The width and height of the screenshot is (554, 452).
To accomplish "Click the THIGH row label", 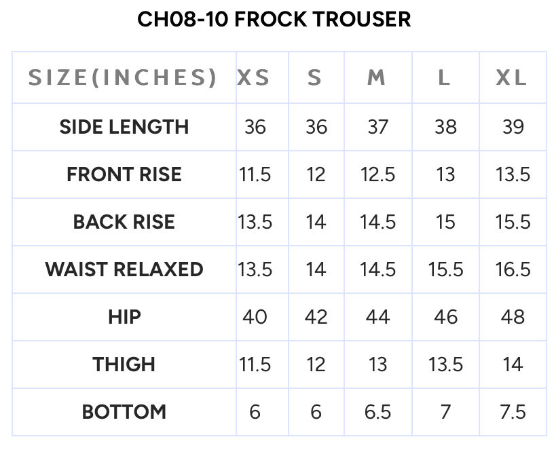I will pos(124,364).
